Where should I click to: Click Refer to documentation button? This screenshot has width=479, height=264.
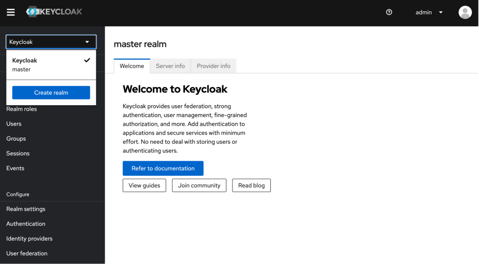tap(163, 169)
